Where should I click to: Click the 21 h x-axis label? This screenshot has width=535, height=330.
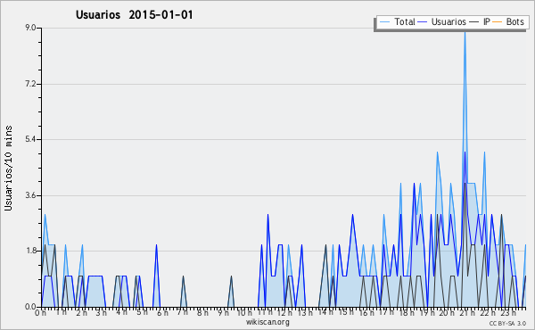pos(467,312)
